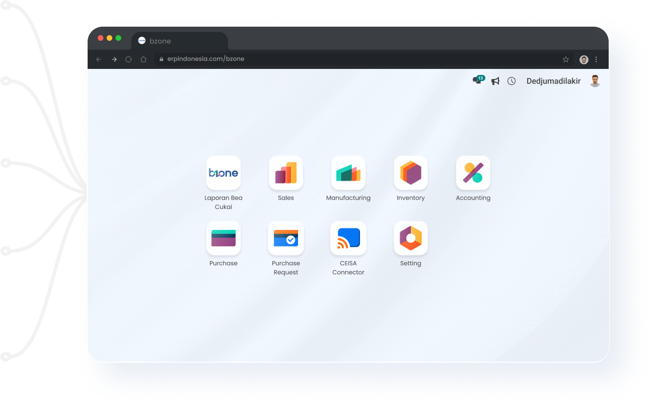This screenshot has height=408, width=655.
Task: Click the lock site info icon
Action: pyautogui.click(x=162, y=59)
